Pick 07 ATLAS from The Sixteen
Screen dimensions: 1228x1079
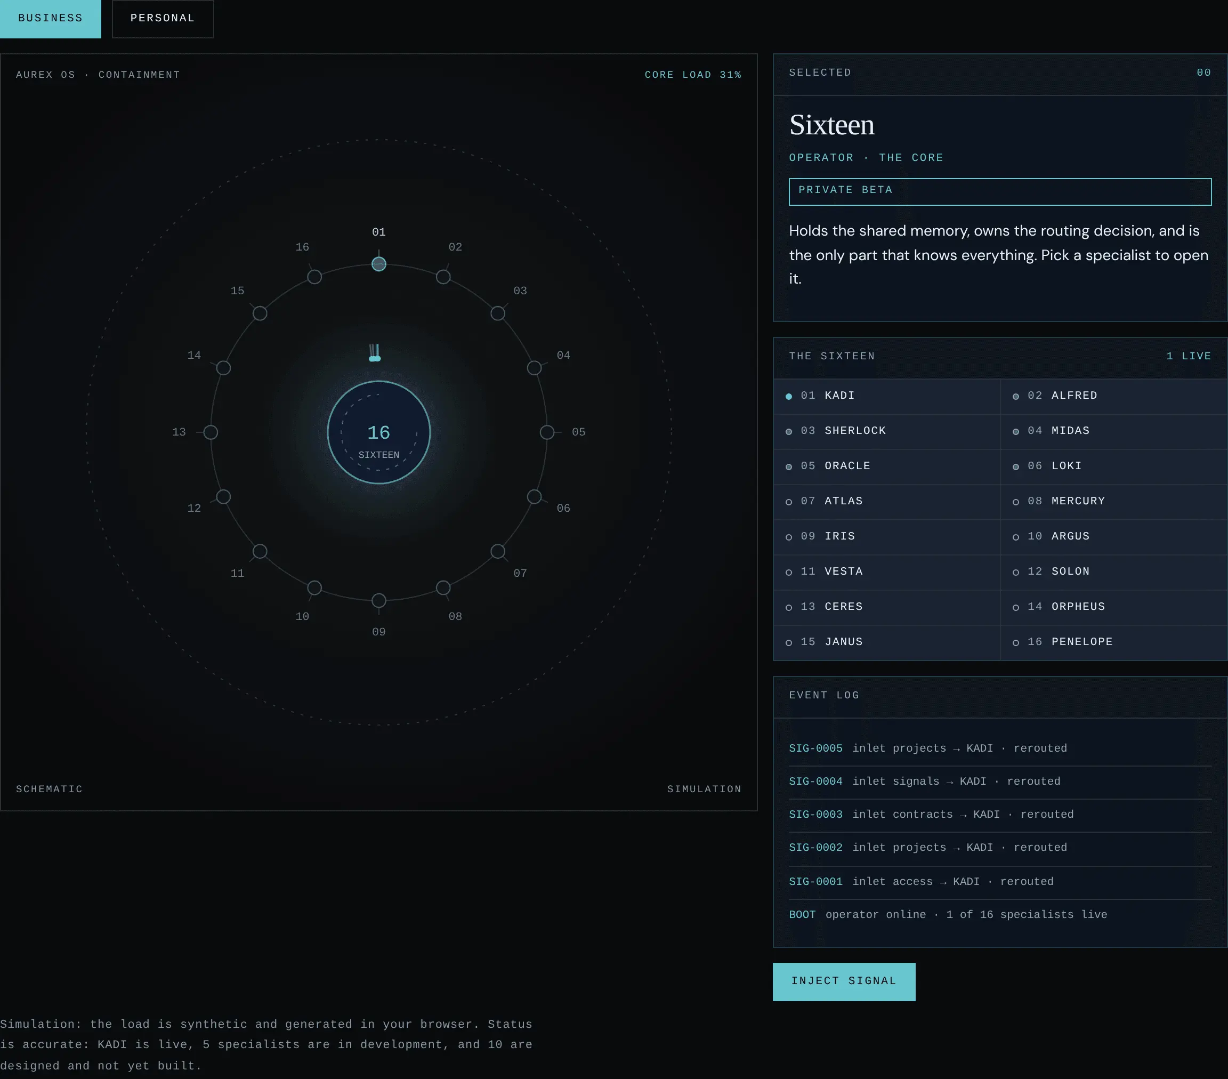[x=886, y=502]
